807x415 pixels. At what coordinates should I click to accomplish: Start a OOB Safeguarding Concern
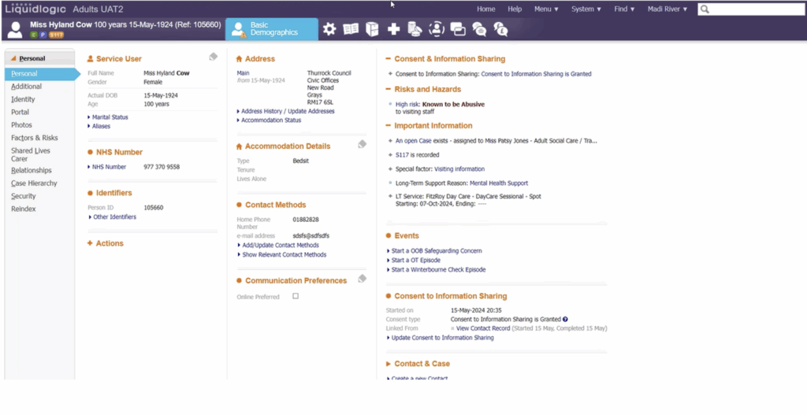click(437, 251)
